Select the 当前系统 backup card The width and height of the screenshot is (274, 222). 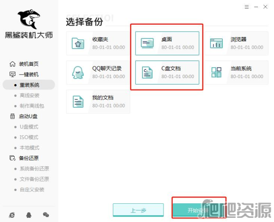237,73
